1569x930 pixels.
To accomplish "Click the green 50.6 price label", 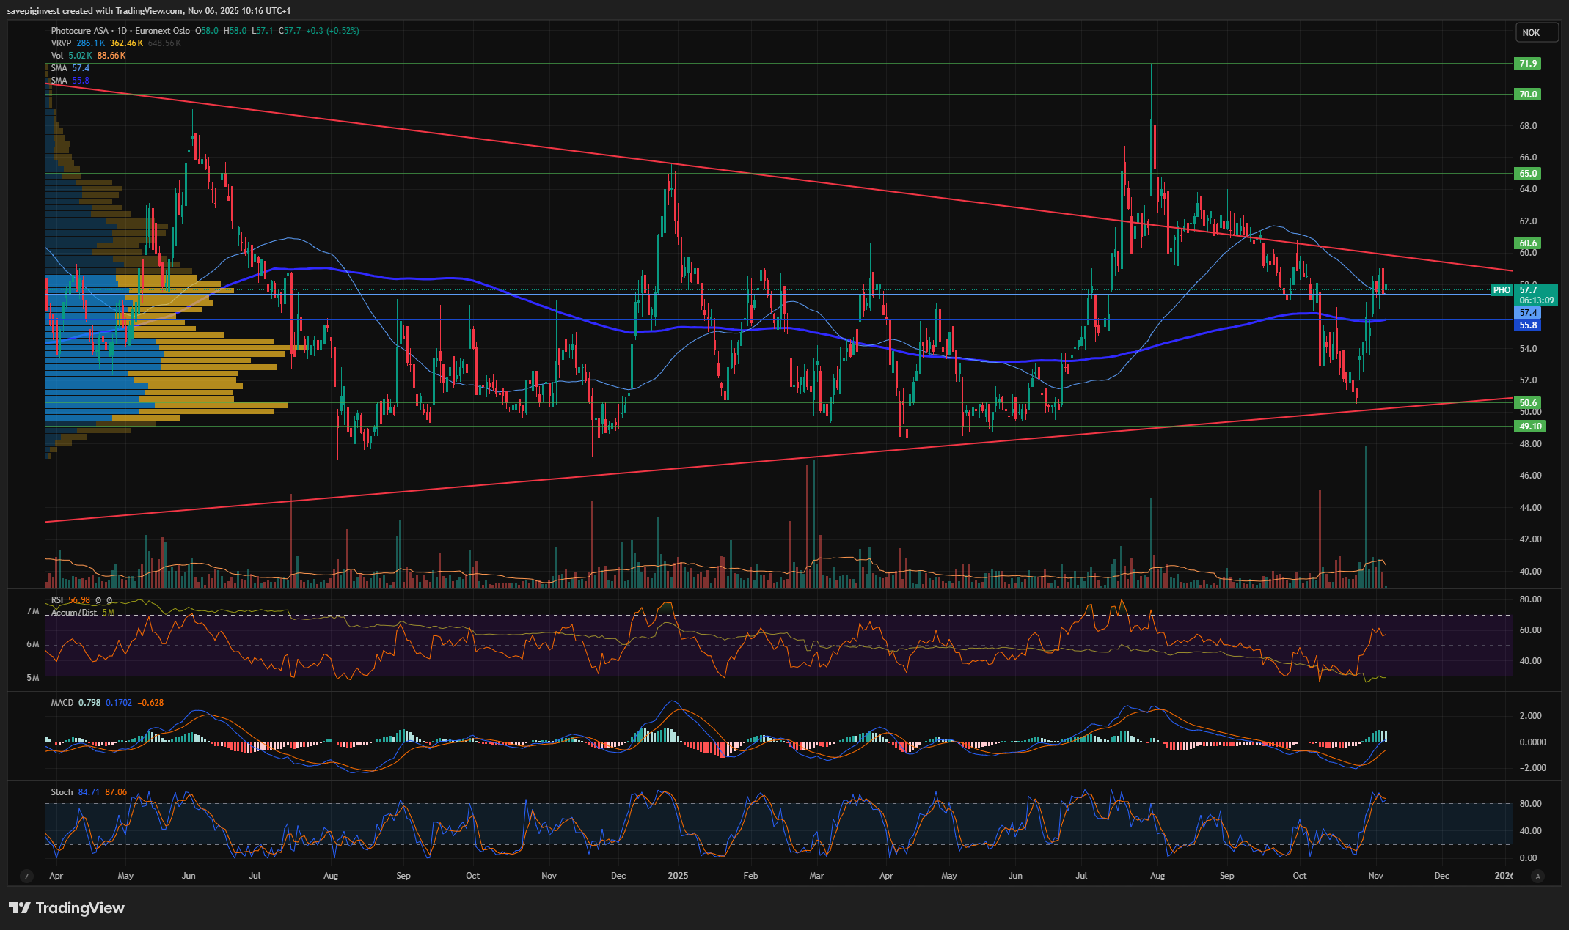I will point(1528,403).
